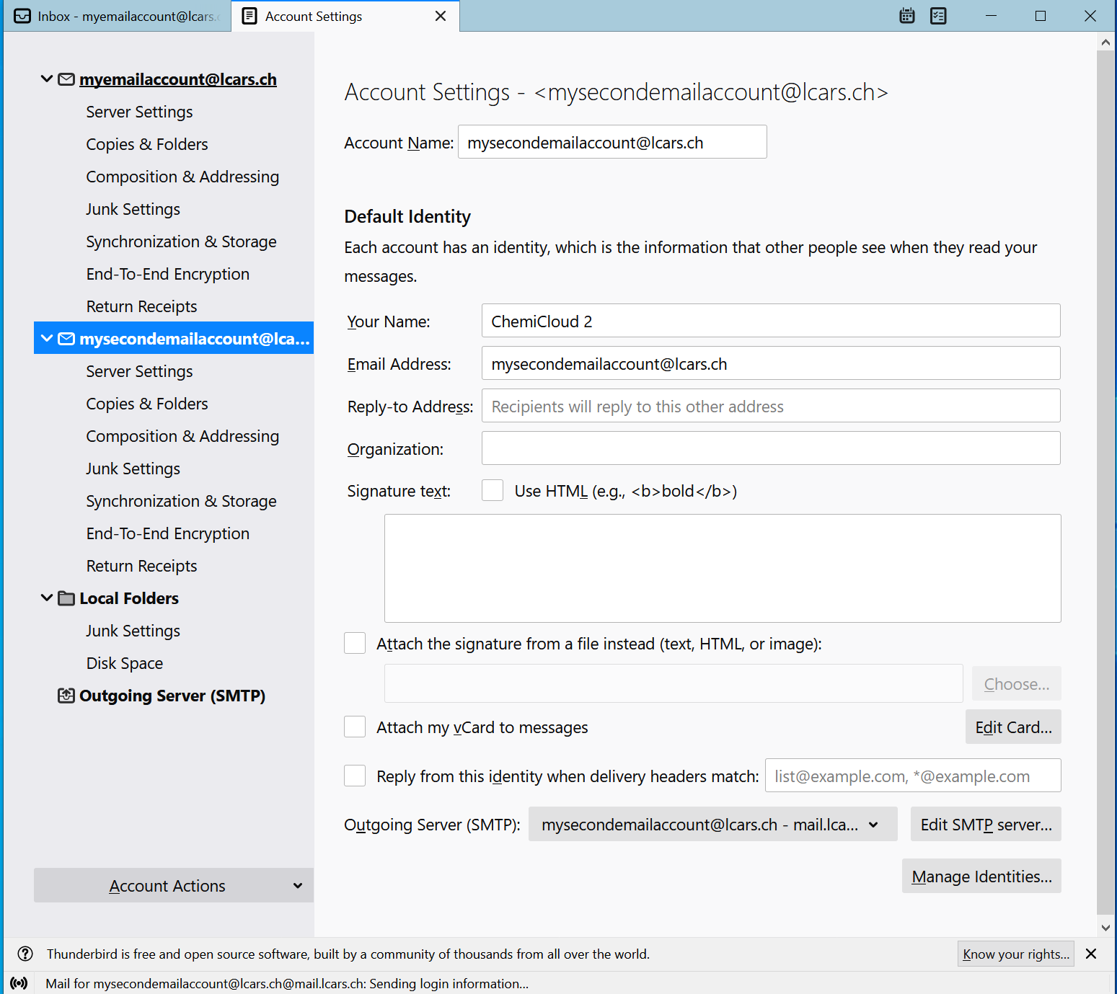
Task: Click the connection activity icon in status bar
Action: click(x=19, y=983)
